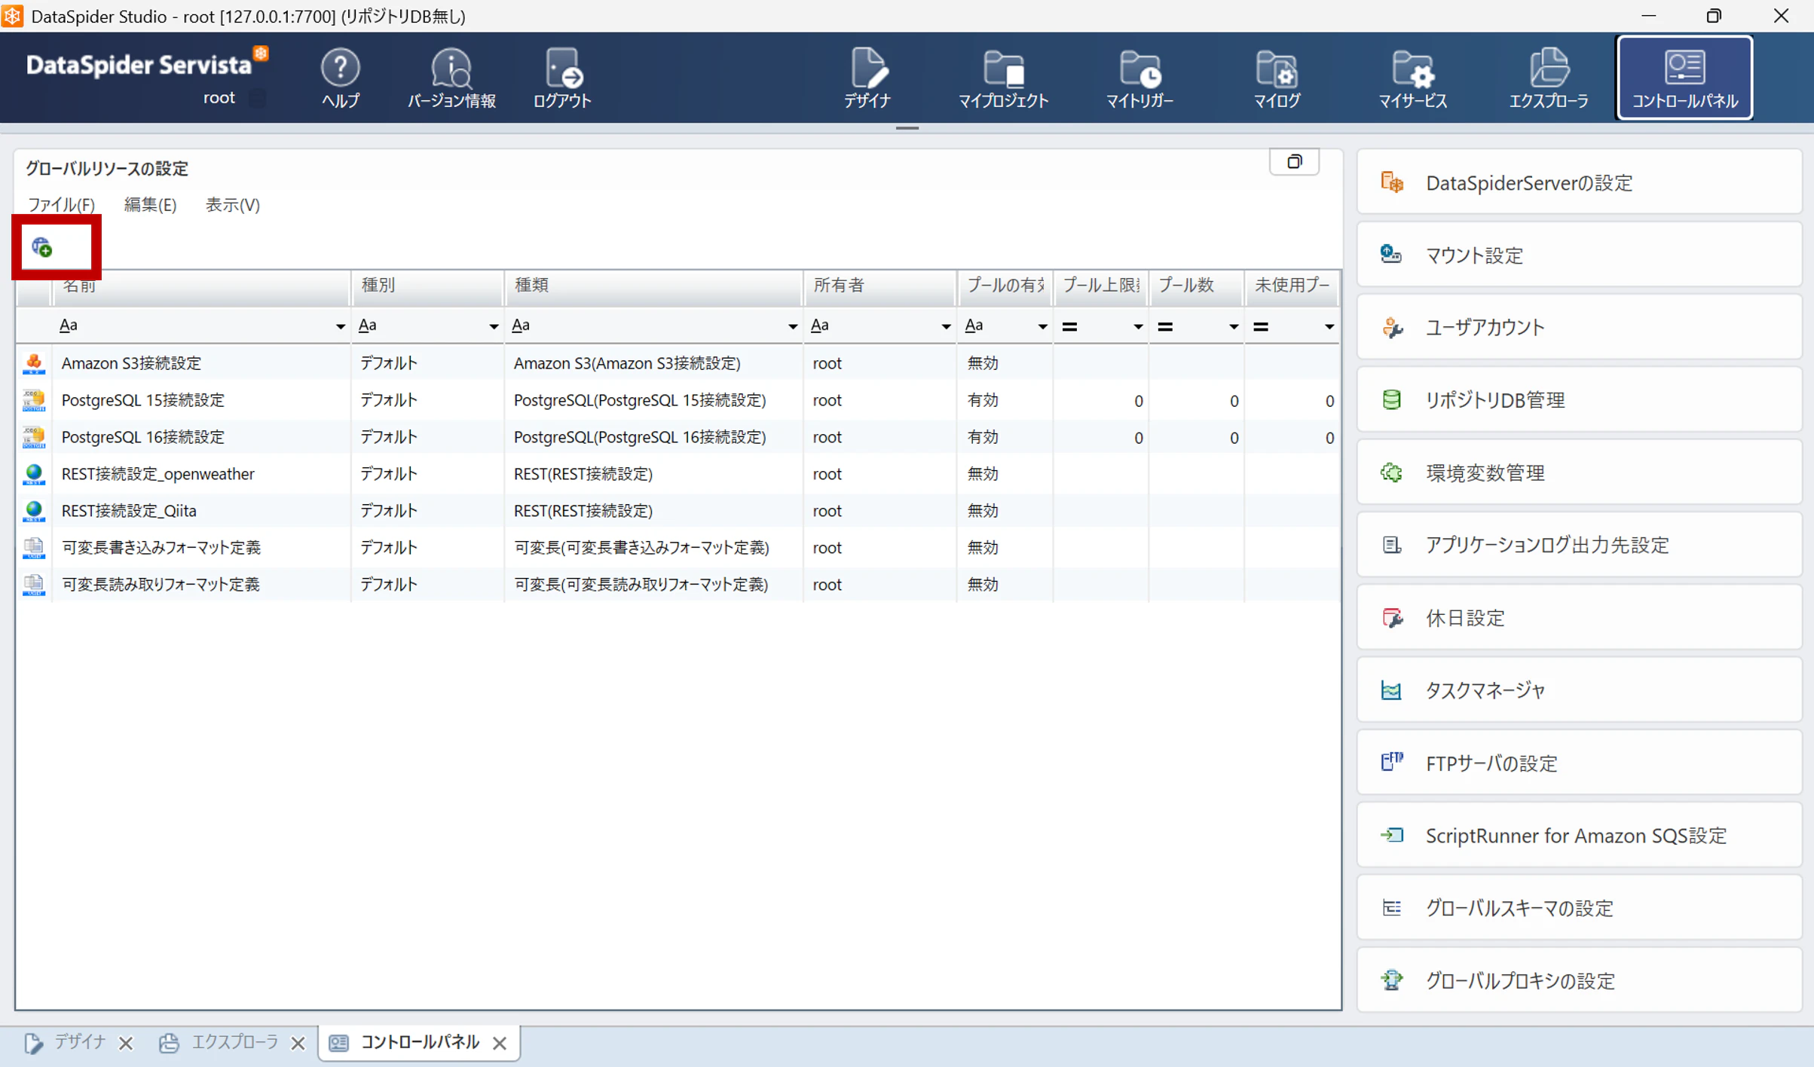
Task: Click the ScriptRunner for Amazon SQS設定 icon
Action: 1391,835
